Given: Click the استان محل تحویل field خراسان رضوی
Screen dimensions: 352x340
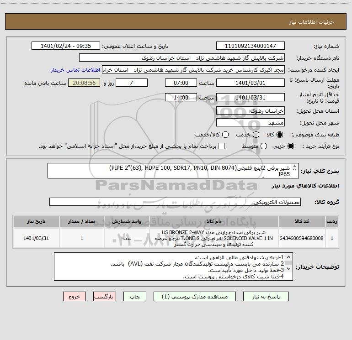Looking at the screenshot, I should [x=251, y=111].
